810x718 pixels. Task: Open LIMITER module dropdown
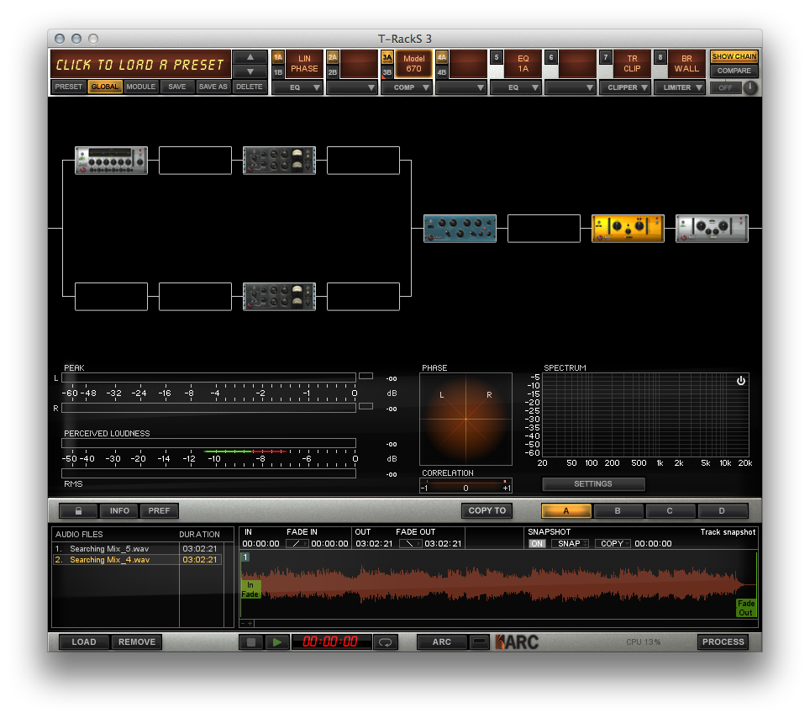[680, 88]
